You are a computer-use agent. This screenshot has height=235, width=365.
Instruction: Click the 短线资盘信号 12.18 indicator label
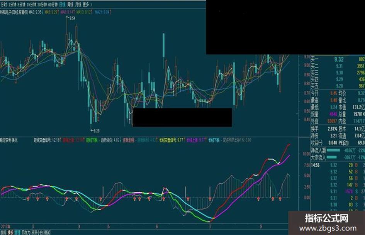click(x=47, y=140)
